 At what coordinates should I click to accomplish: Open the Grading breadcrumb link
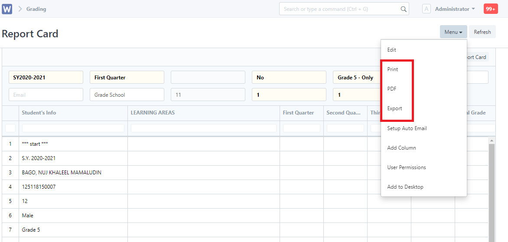36,9
